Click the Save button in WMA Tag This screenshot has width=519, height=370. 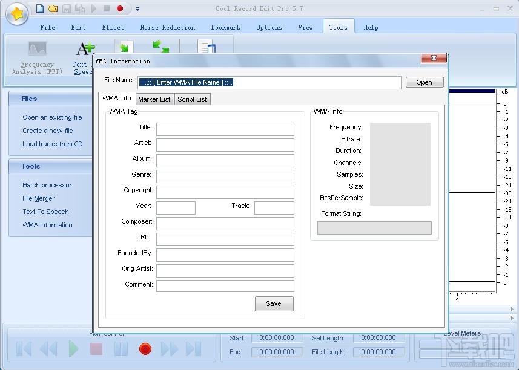tap(274, 303)
